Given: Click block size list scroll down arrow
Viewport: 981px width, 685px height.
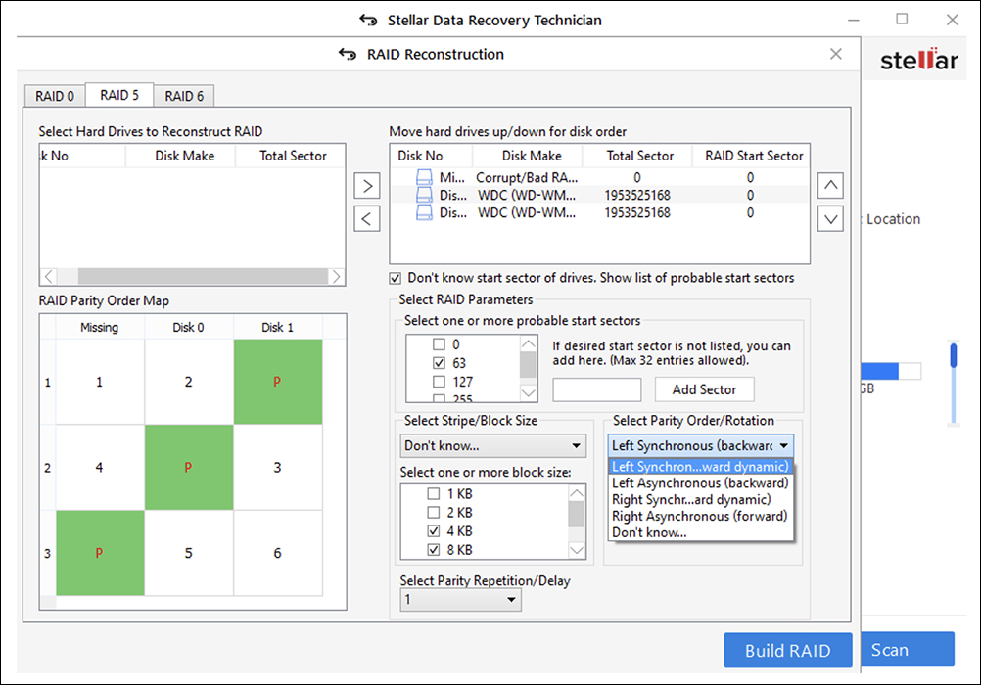Looking at the screenshot, I should [577, 551].
